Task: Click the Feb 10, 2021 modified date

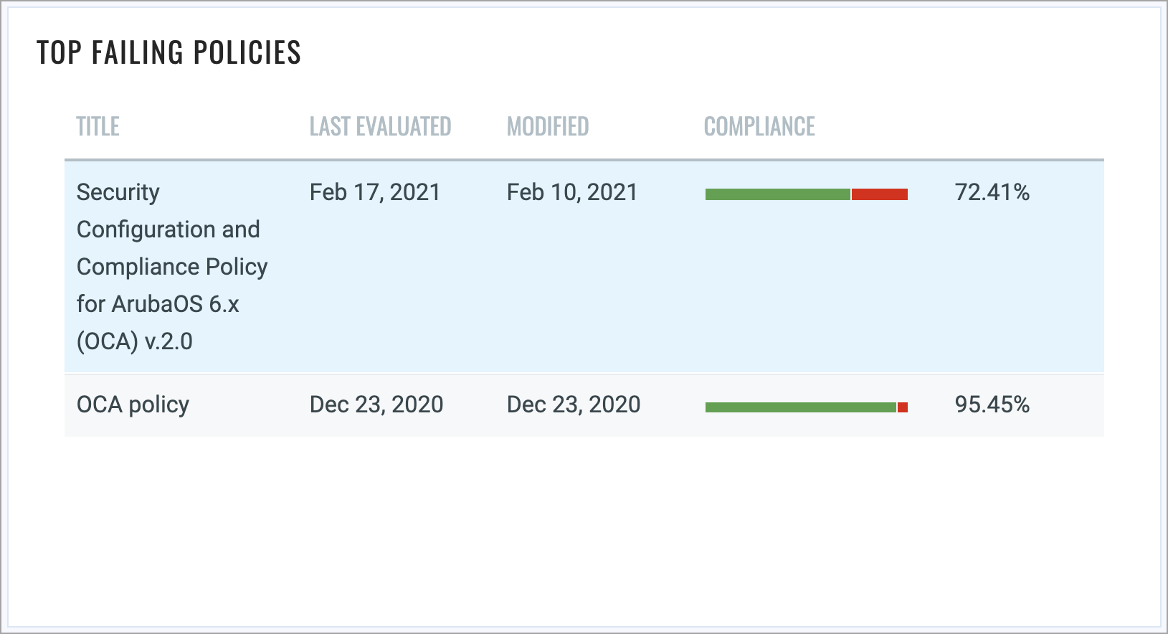Action: pyautogui.click(x=572, y=192)
